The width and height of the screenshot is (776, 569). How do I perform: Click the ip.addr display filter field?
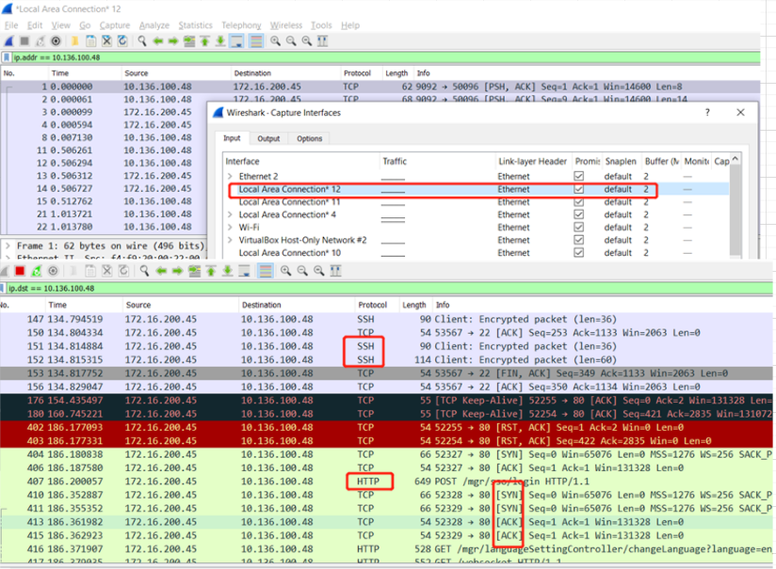(x=385, y=57)
